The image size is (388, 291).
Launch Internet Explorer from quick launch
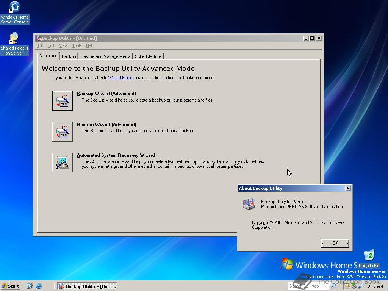coord(39,286)
